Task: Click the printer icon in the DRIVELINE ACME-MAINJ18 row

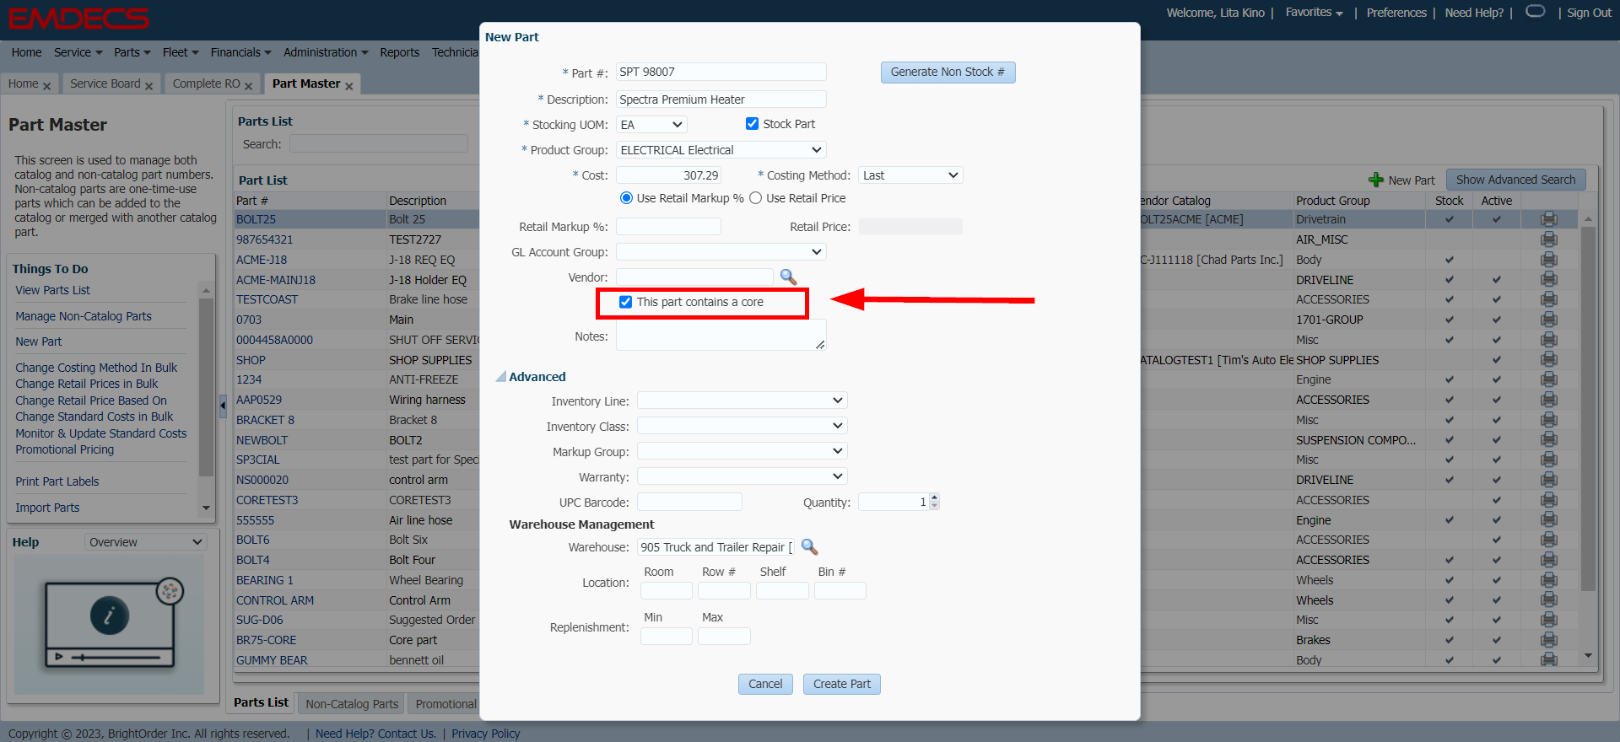Action: [1549, 279]
